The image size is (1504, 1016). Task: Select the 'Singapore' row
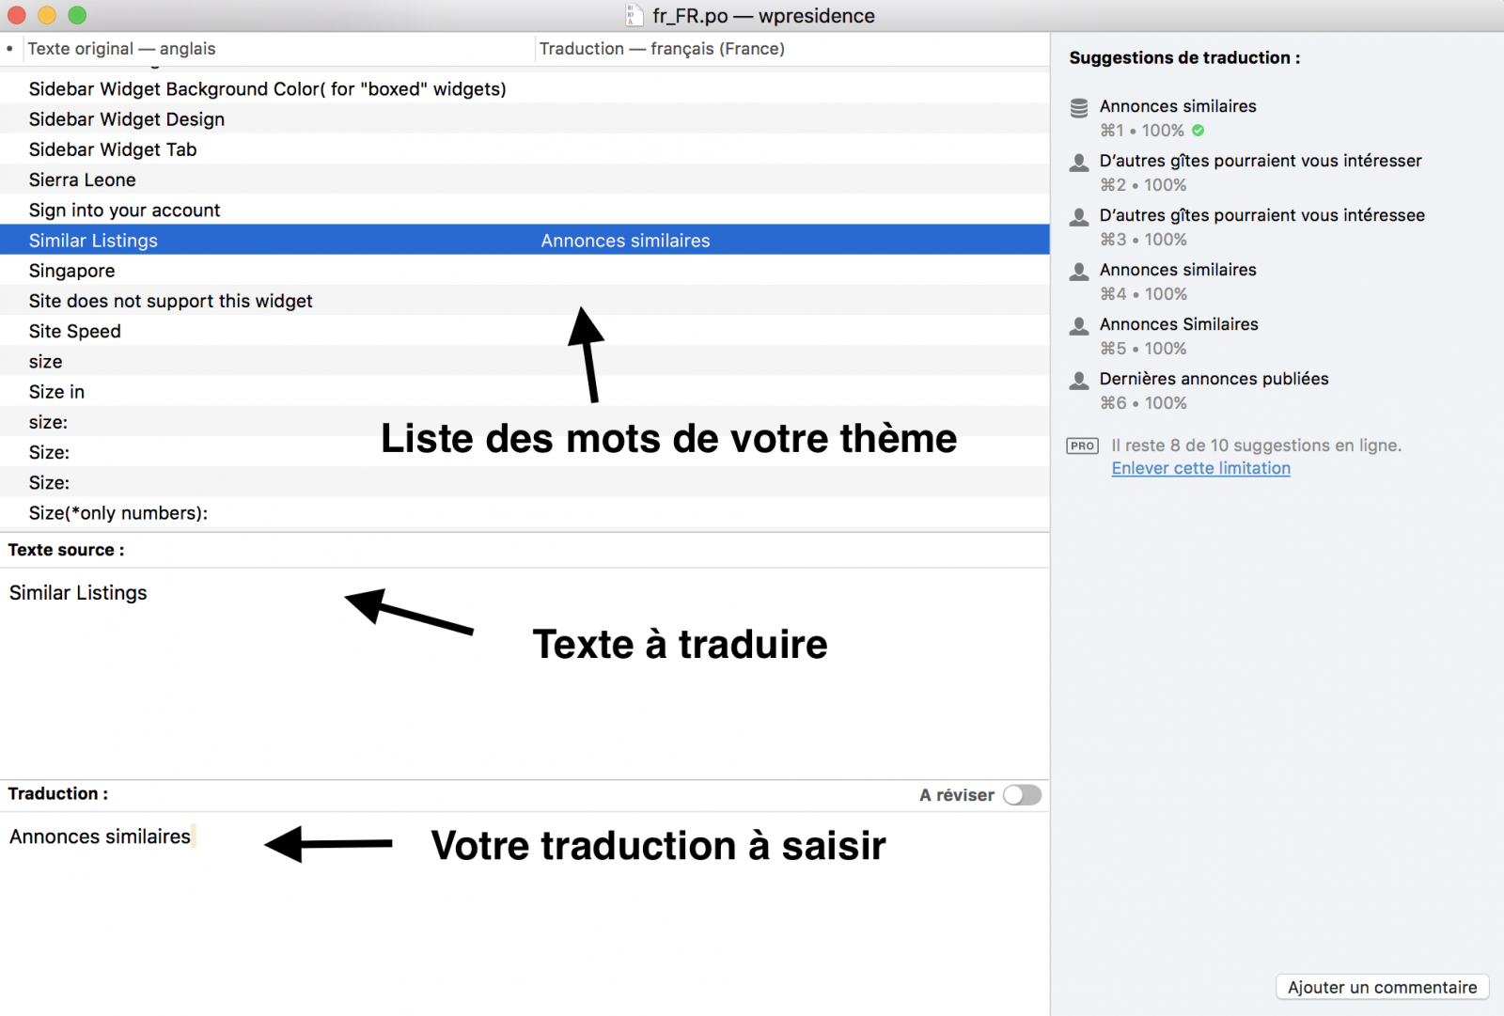[x=525, y=270]
